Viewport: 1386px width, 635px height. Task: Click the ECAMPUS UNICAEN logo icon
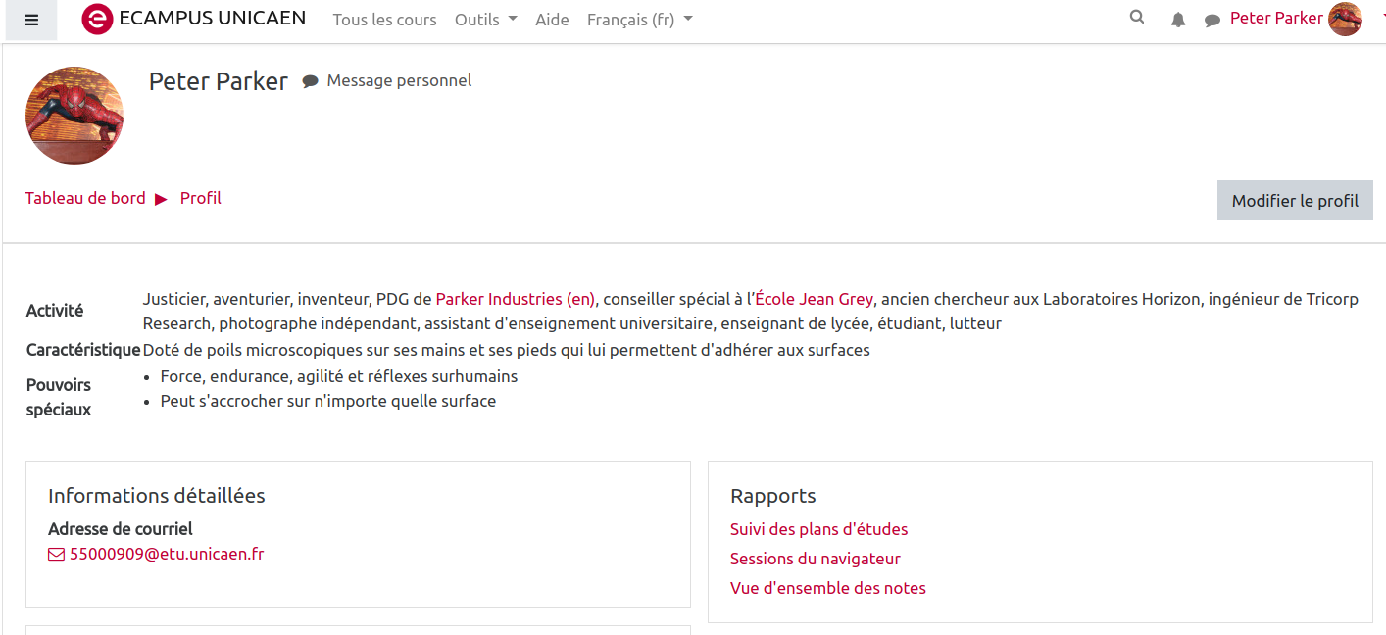[97, 20]
